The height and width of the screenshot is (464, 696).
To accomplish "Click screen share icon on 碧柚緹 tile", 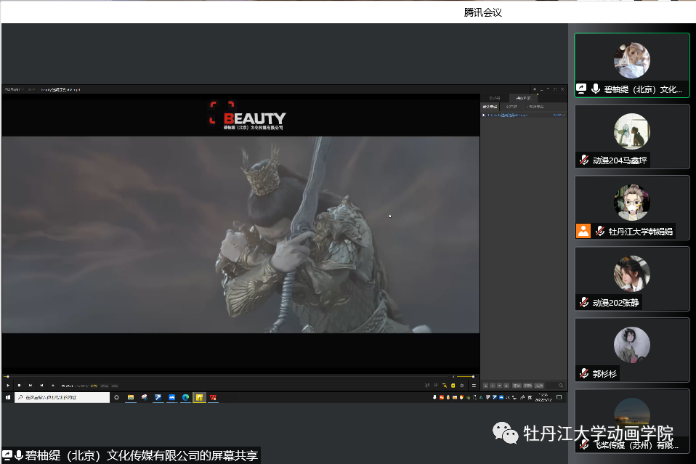I will click(581, 89).
